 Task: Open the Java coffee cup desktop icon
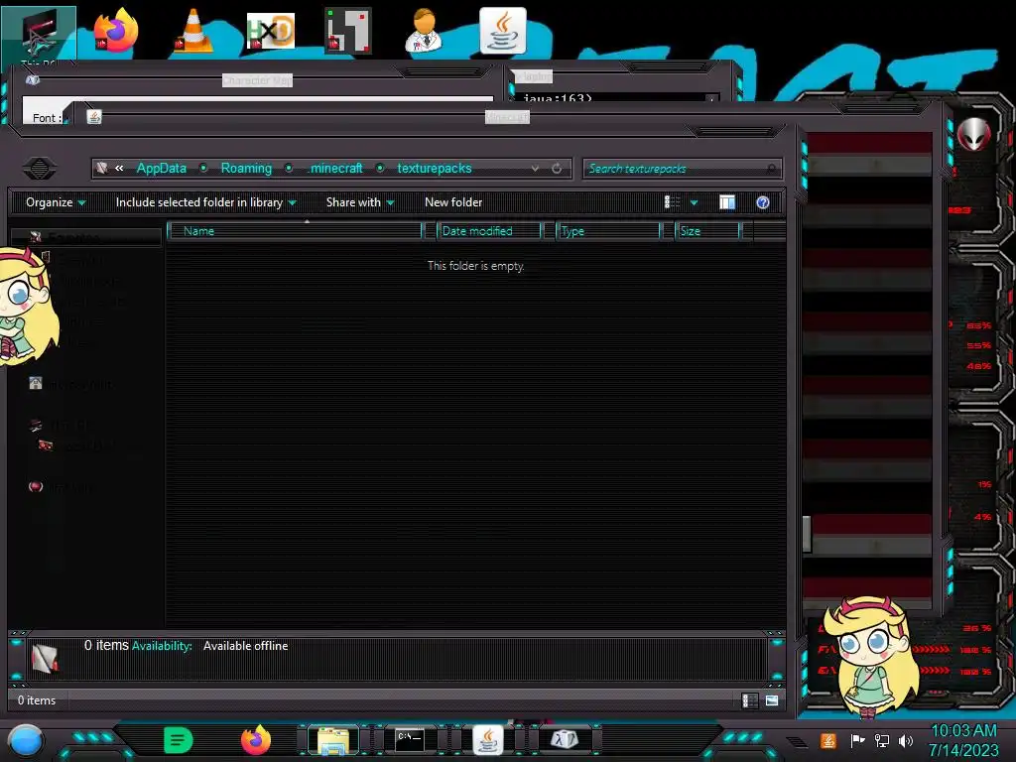click(x=503, y=31)
